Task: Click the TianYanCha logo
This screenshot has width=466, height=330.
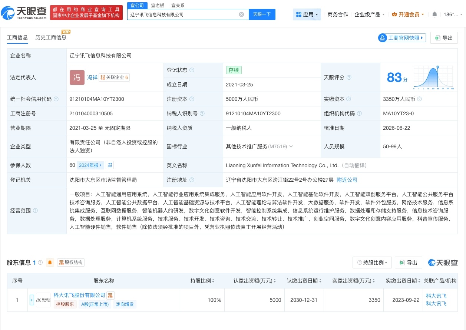Action: 24,13
